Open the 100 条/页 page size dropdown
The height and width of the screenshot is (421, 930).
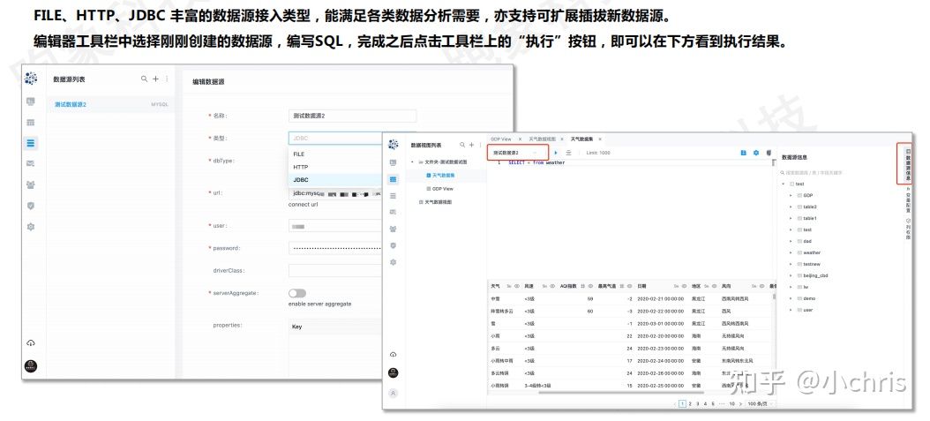coord(761,404)
